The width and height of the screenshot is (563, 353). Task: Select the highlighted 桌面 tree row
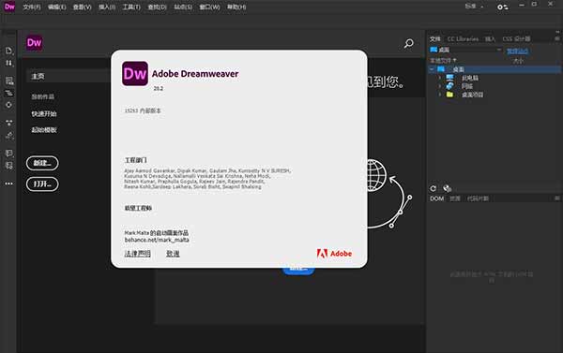click(x=495, y=69)
